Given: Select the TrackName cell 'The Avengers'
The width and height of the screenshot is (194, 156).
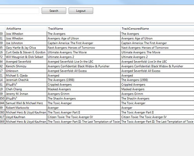Looking at the screenshot, I should pos(83,34).
